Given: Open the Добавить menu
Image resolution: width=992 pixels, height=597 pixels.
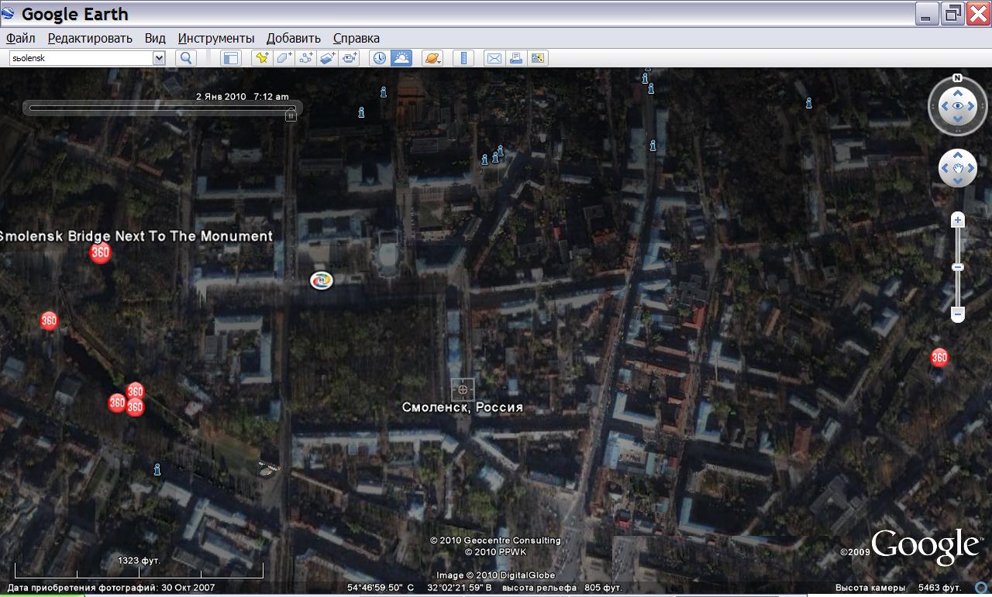Looking at the screenshot, I should pyautogui.click(x=294, y=38).
